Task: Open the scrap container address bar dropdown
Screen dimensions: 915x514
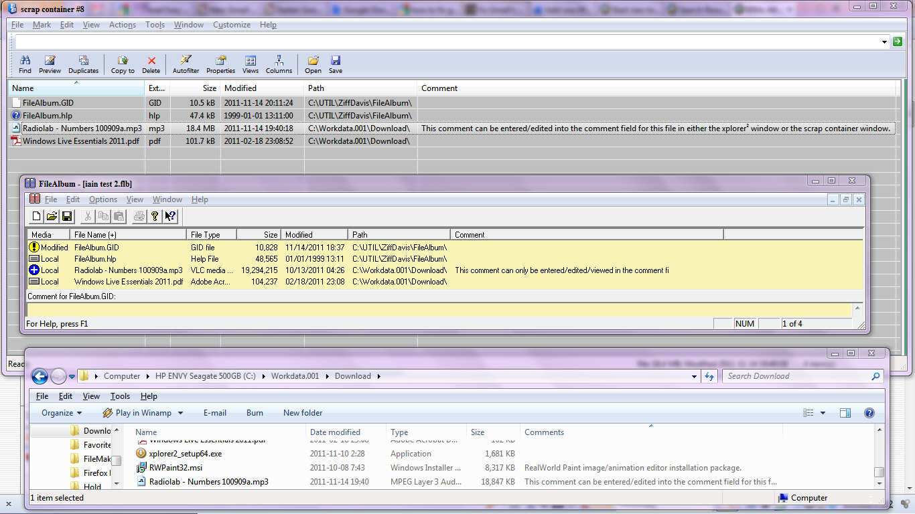Action: pyautogui.click(x=885, y=41)
